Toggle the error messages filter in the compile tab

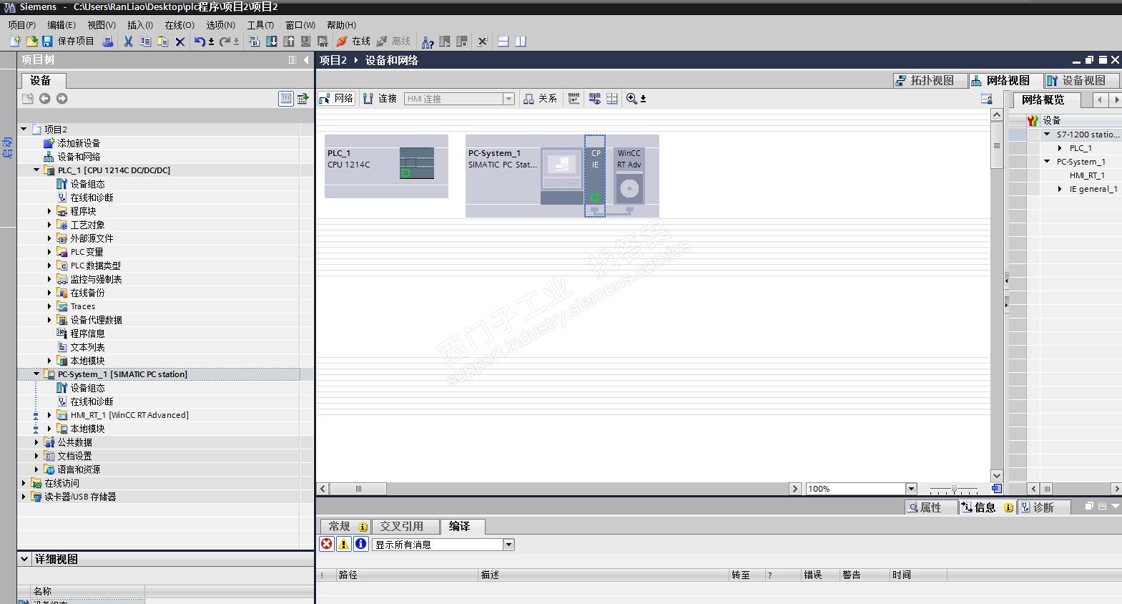click(326, 544)
